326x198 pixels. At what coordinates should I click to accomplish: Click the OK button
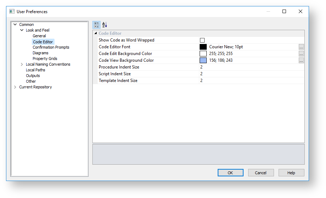coord(230,173)
